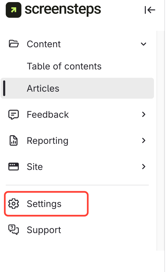Image resolution: width=167 pixels, height=272 pixels.
Task: Click the Reporting label
Action: (x=47, y=141)
